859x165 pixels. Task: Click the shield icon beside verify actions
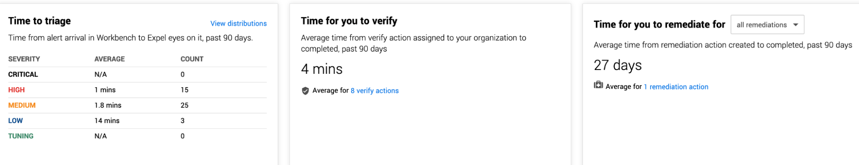[x=305, y=91]
